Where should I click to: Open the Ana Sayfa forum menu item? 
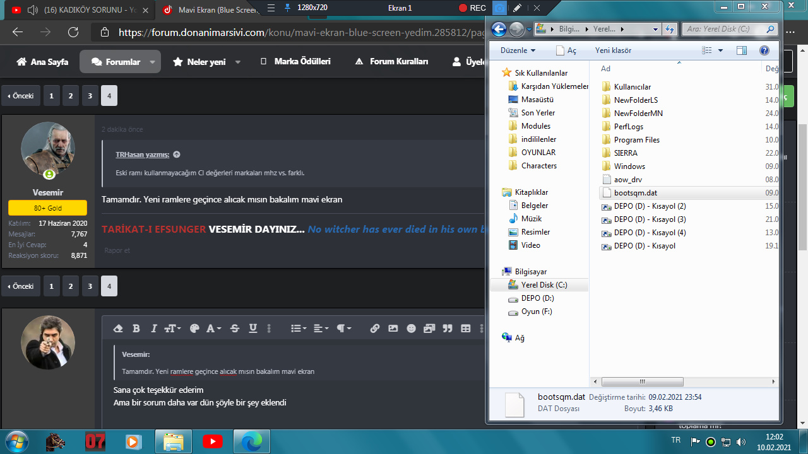[42, 62]
